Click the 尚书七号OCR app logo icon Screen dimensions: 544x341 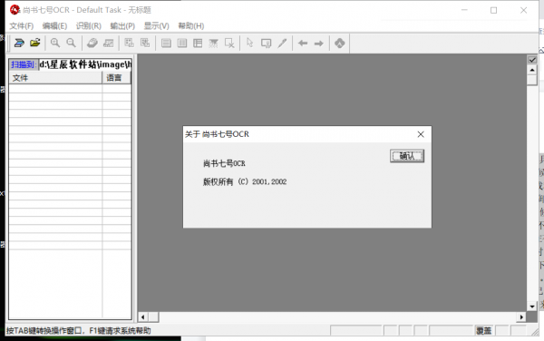(x=15, y=10)
